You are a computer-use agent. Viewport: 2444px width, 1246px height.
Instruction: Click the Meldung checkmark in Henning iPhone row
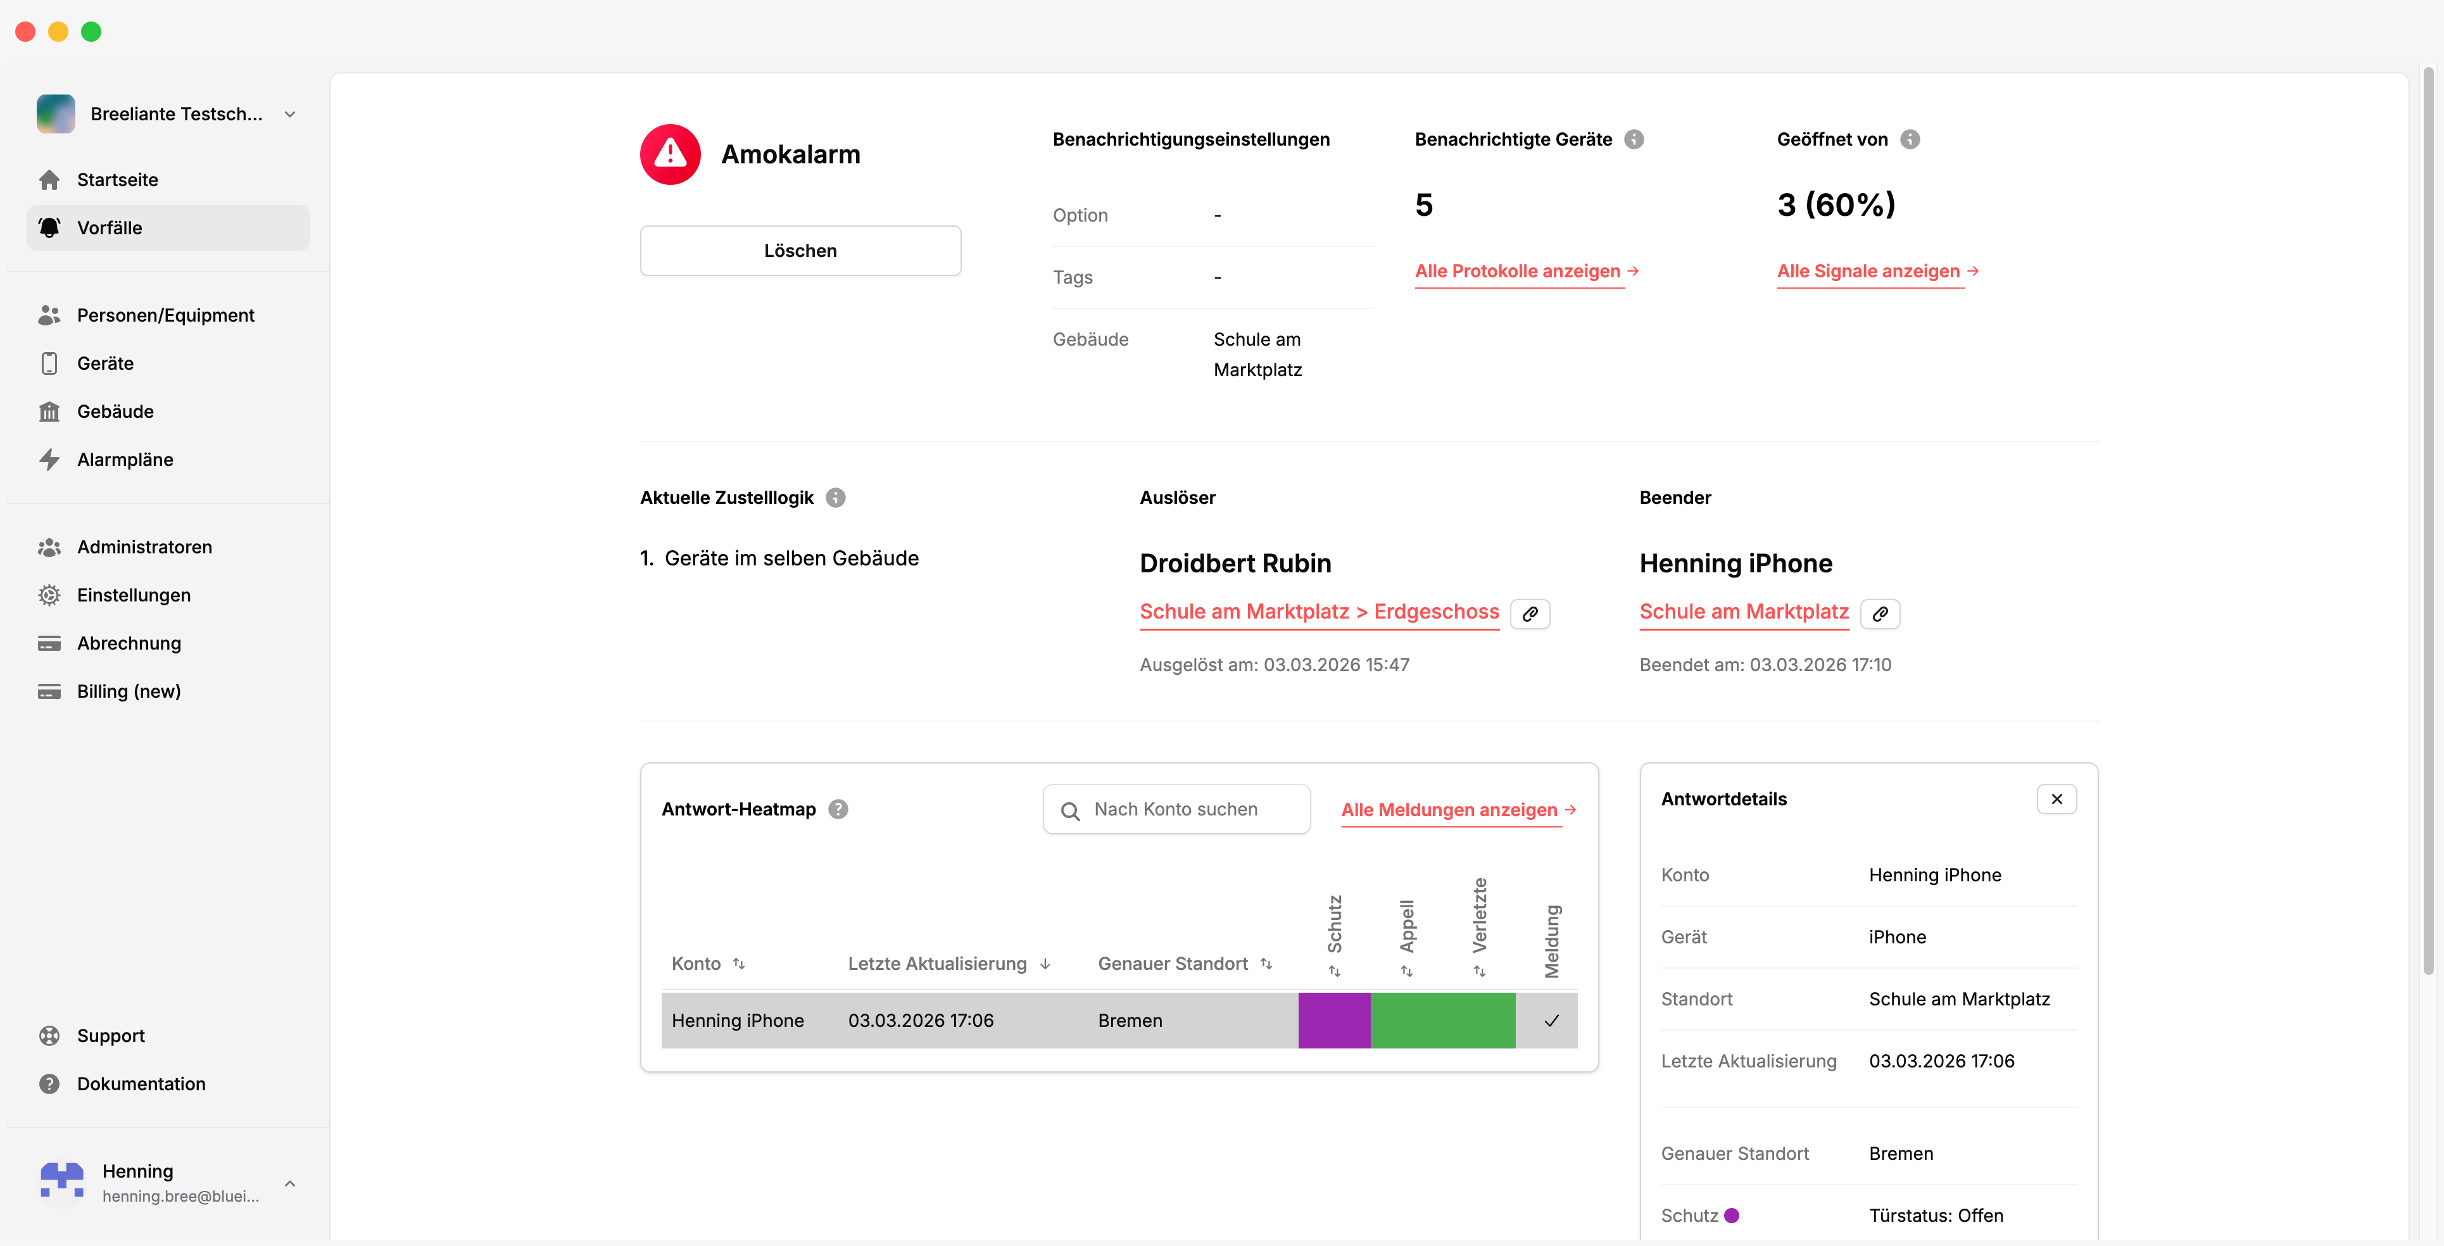coord(1551,1021)
